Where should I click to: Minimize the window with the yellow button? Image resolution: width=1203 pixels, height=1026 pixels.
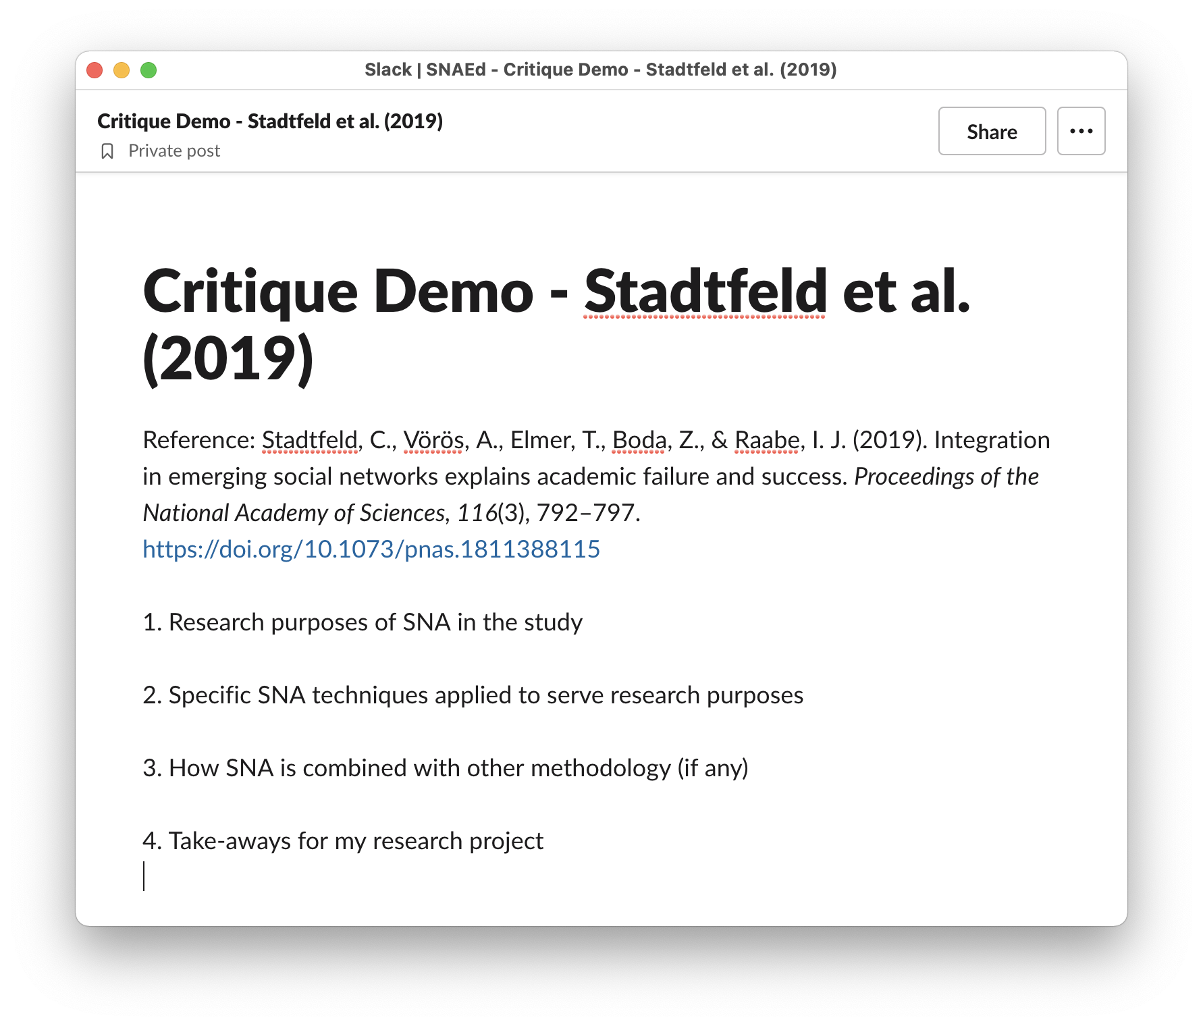point(122,70)
